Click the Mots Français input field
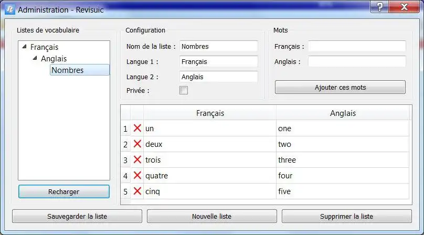Screen dimensions: 424x235 click(x=357, y=47)
